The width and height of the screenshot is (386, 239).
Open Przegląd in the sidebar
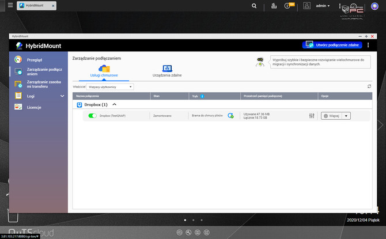point(35,60)
